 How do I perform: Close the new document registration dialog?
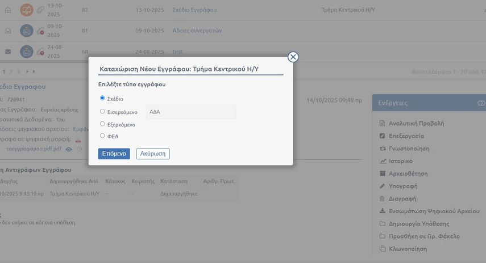click(x=293, y=57)
